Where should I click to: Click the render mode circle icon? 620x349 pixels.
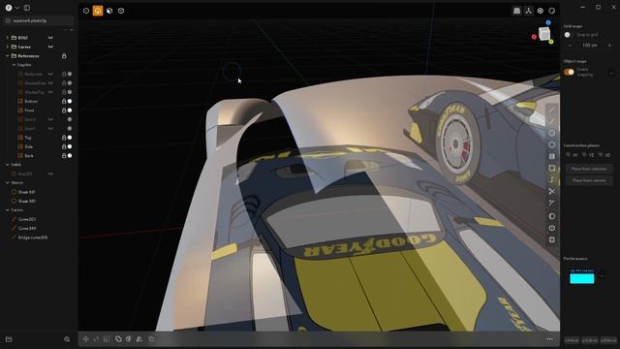coord(552,11)
